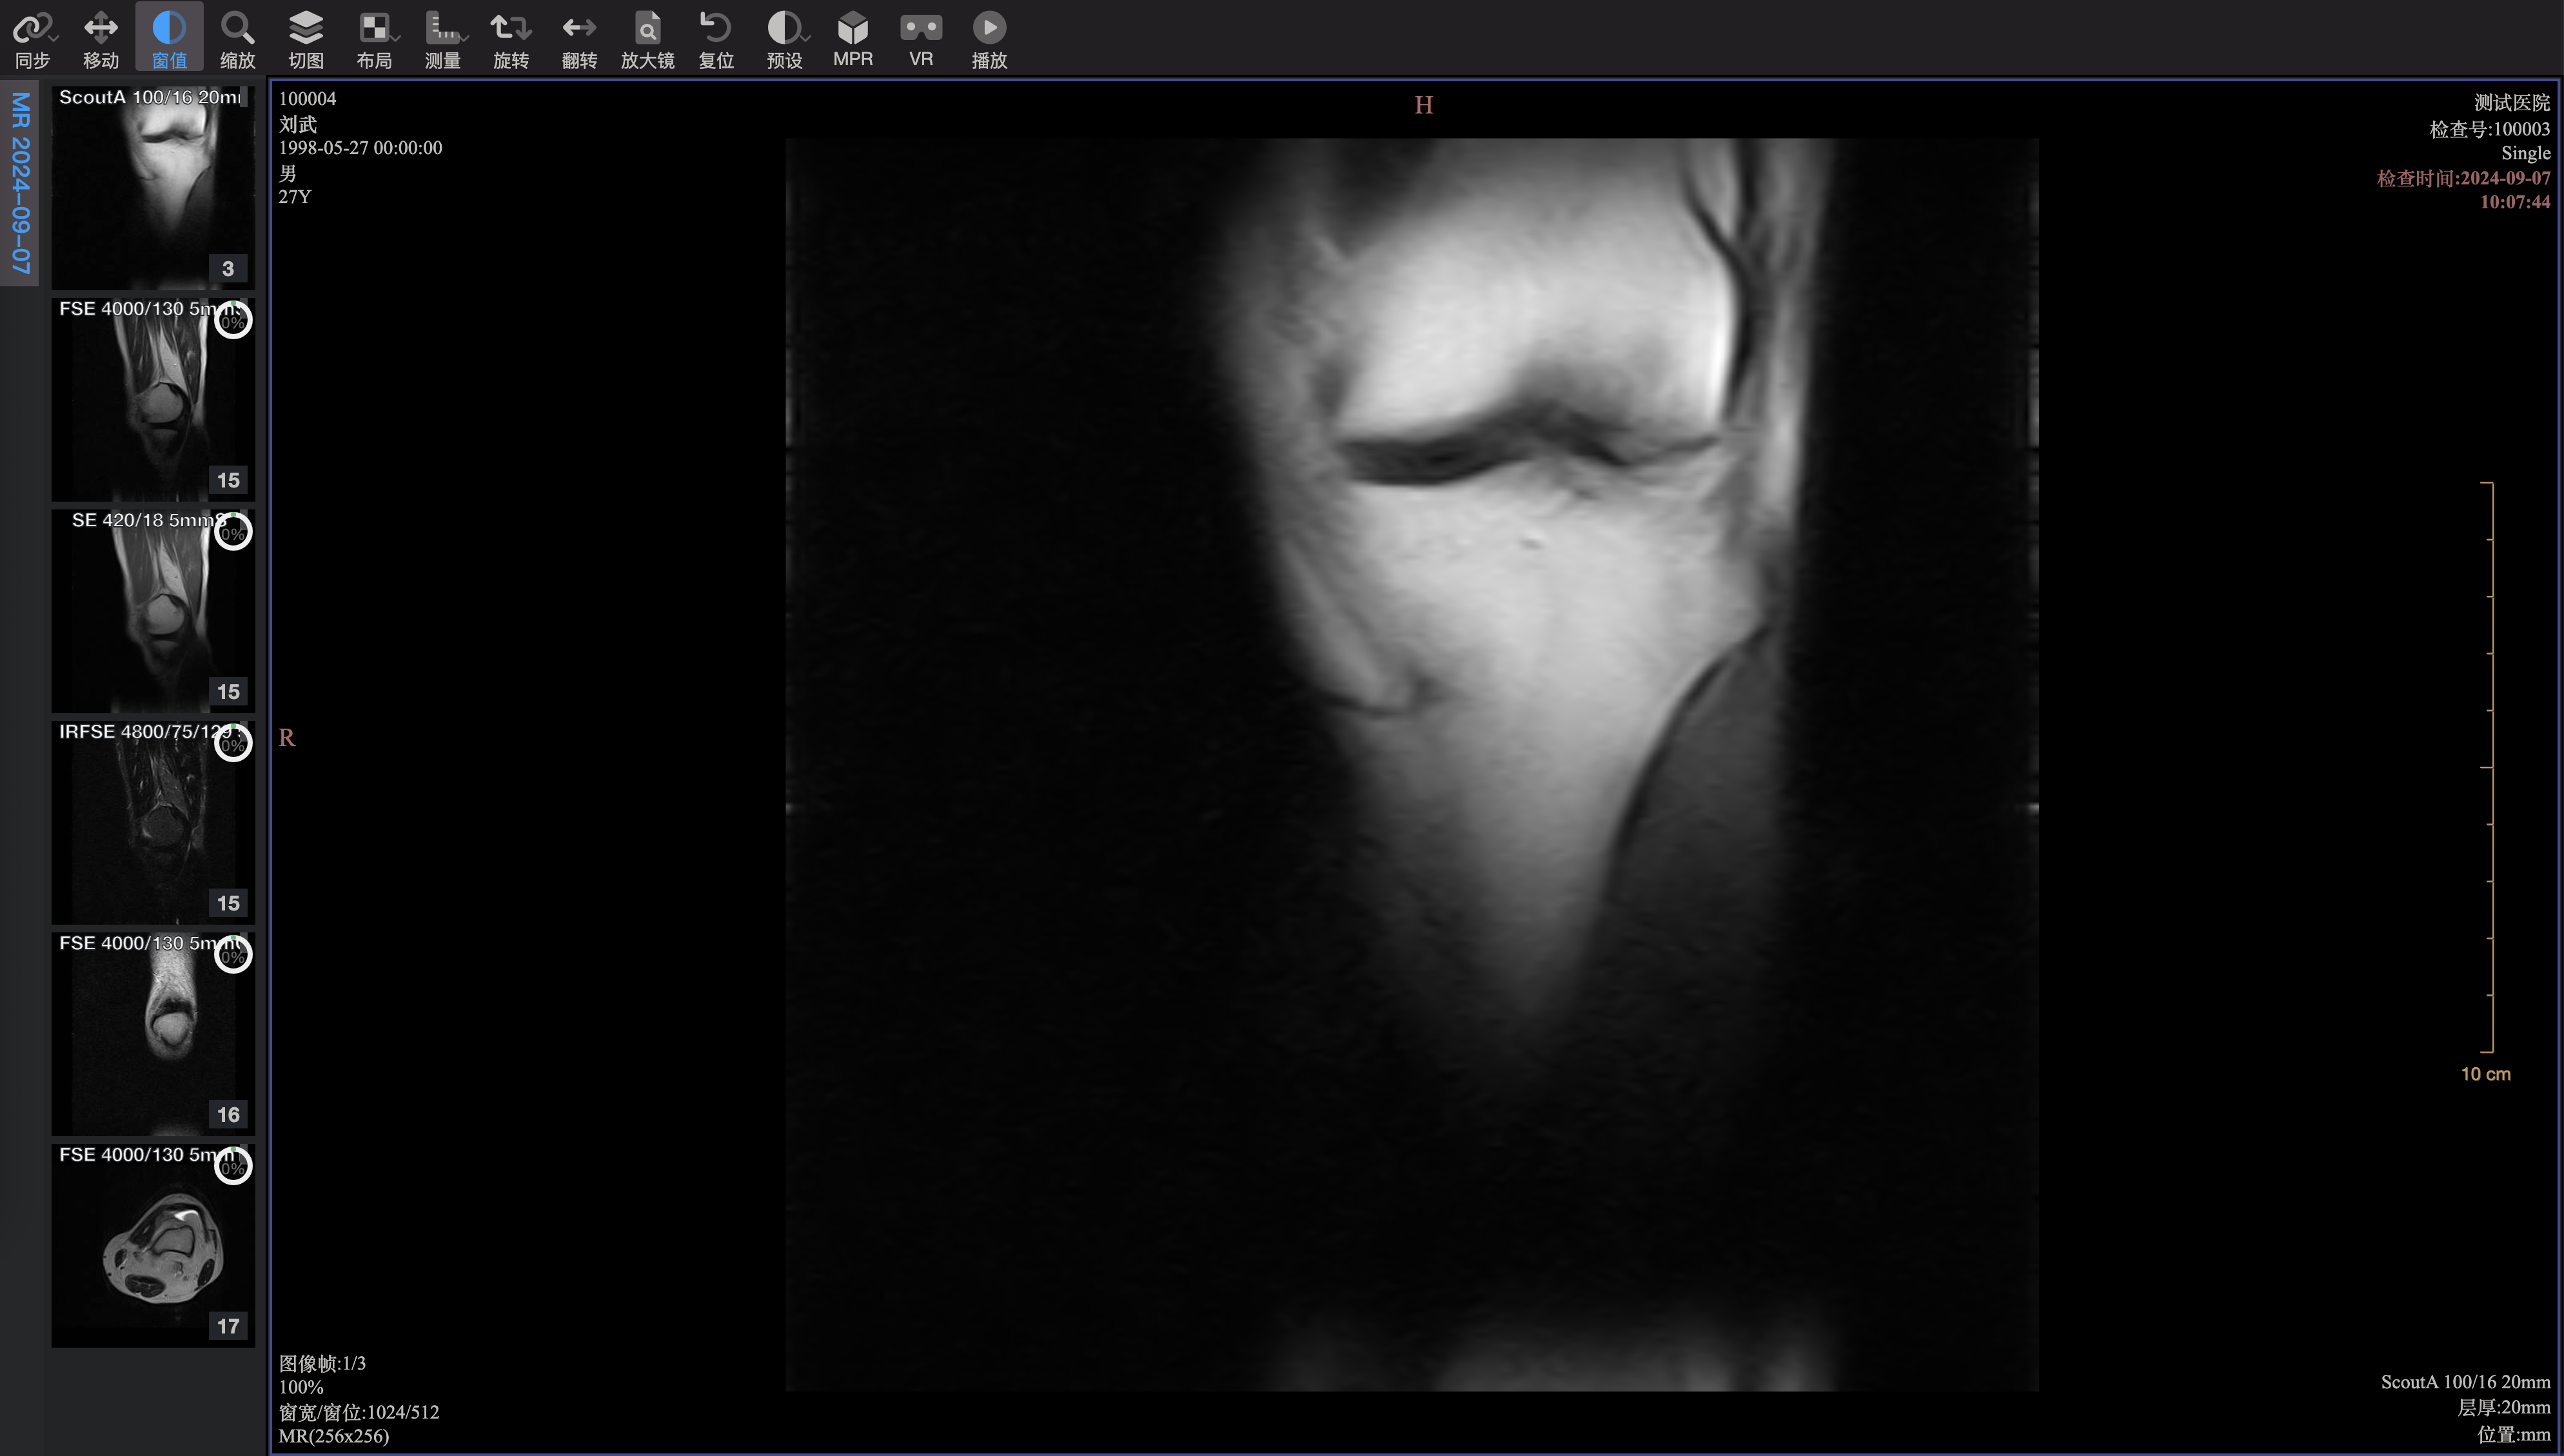2564x1456 pixels.
Task: Click the patient name 刘武 overlay
Action: point(298,124)
